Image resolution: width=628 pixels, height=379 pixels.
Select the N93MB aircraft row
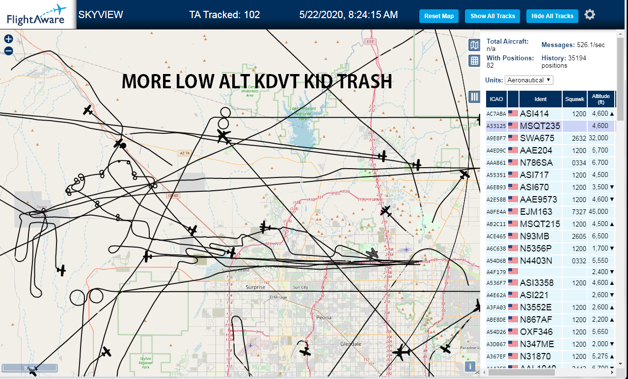pyautogui.click(x=550, y=236)
